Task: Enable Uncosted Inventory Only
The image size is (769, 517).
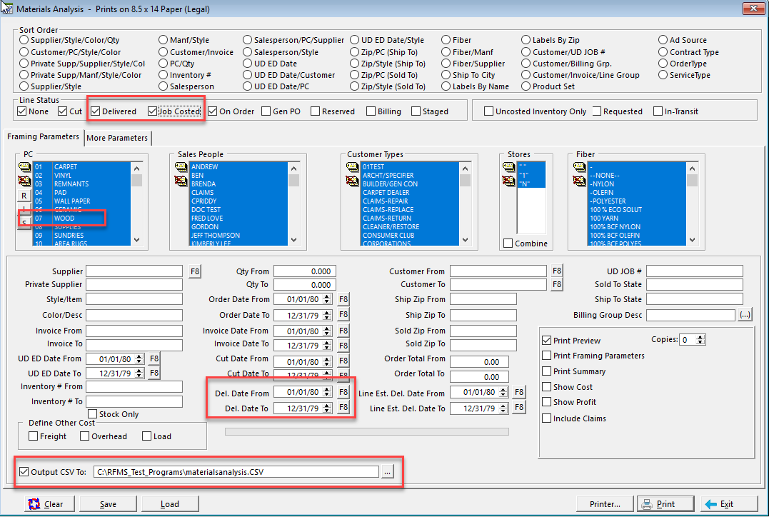Action: click(x=535, y=111)
